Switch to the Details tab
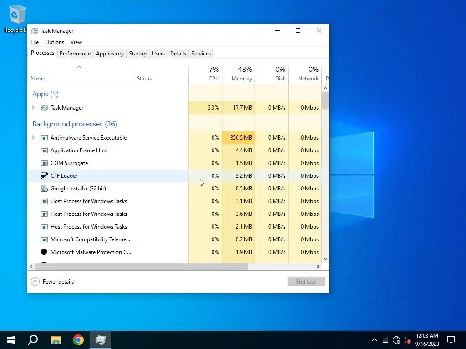466x349 pixels. pos(178,54)
